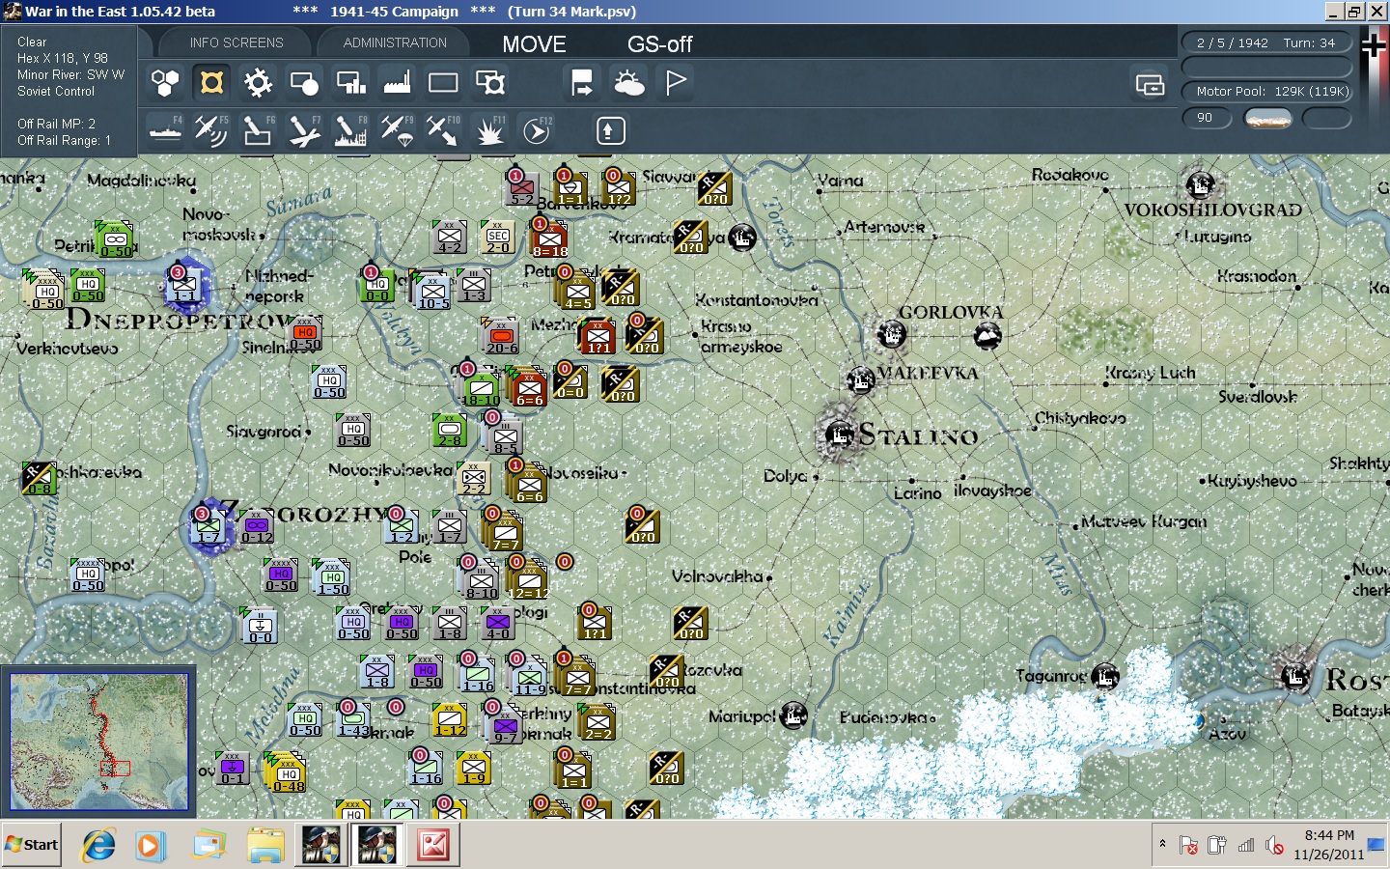Select the yellow HQ counter 0-48

tap(286, 772)
